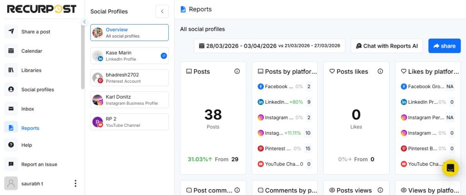Show info for Posts likes card
466x195 pixels.
tap(380, 71)
